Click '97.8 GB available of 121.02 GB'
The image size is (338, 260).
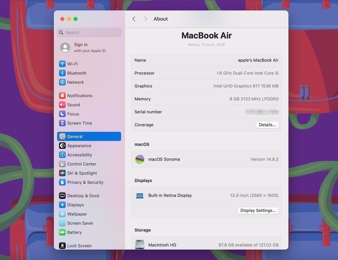(248, 245)
